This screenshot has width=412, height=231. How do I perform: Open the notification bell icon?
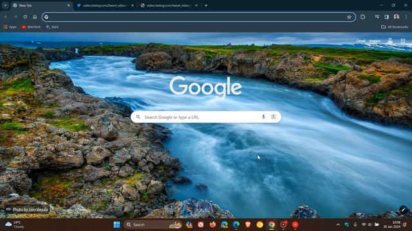(x=405, y=225)
